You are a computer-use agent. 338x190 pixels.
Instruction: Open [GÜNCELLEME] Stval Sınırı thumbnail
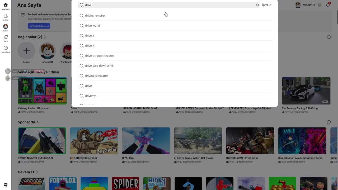point(250,141)
